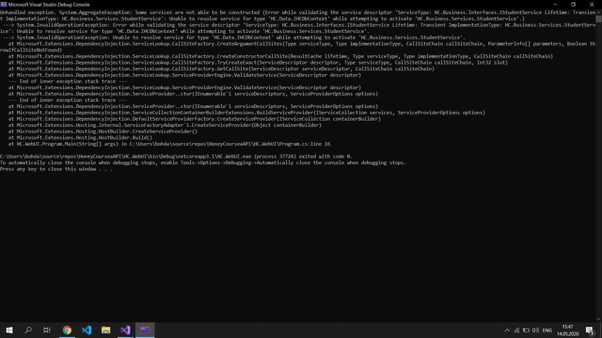602x338 pixels.
Task: Switch to purple Visual Studio taskbar icon
Action: 125,330
